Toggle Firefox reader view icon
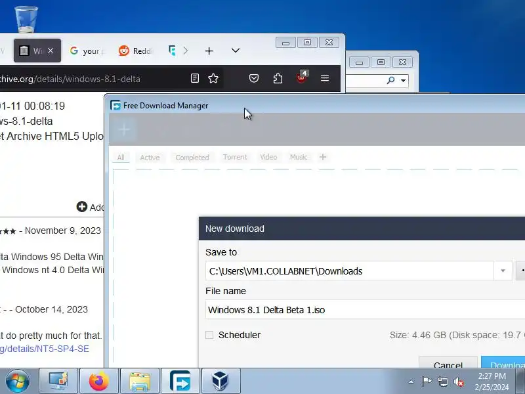This screenshot has width=525, height=394. point(194,78)
